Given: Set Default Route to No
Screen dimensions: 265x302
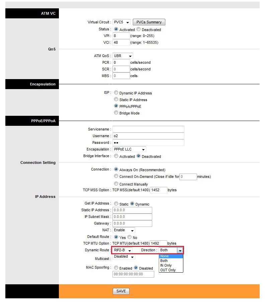Looking at the screenshot, I should point(129,237).
